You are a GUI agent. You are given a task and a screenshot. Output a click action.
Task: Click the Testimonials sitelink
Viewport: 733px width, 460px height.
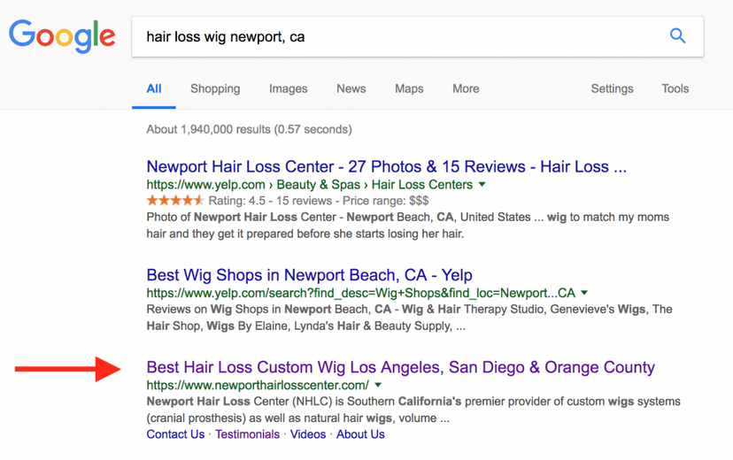click(x=247, y=434)
